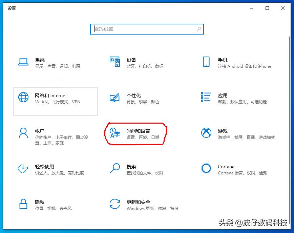
Task: Click the 更新和安全 refresh arrows icon
Action: [x=115, y=204]
